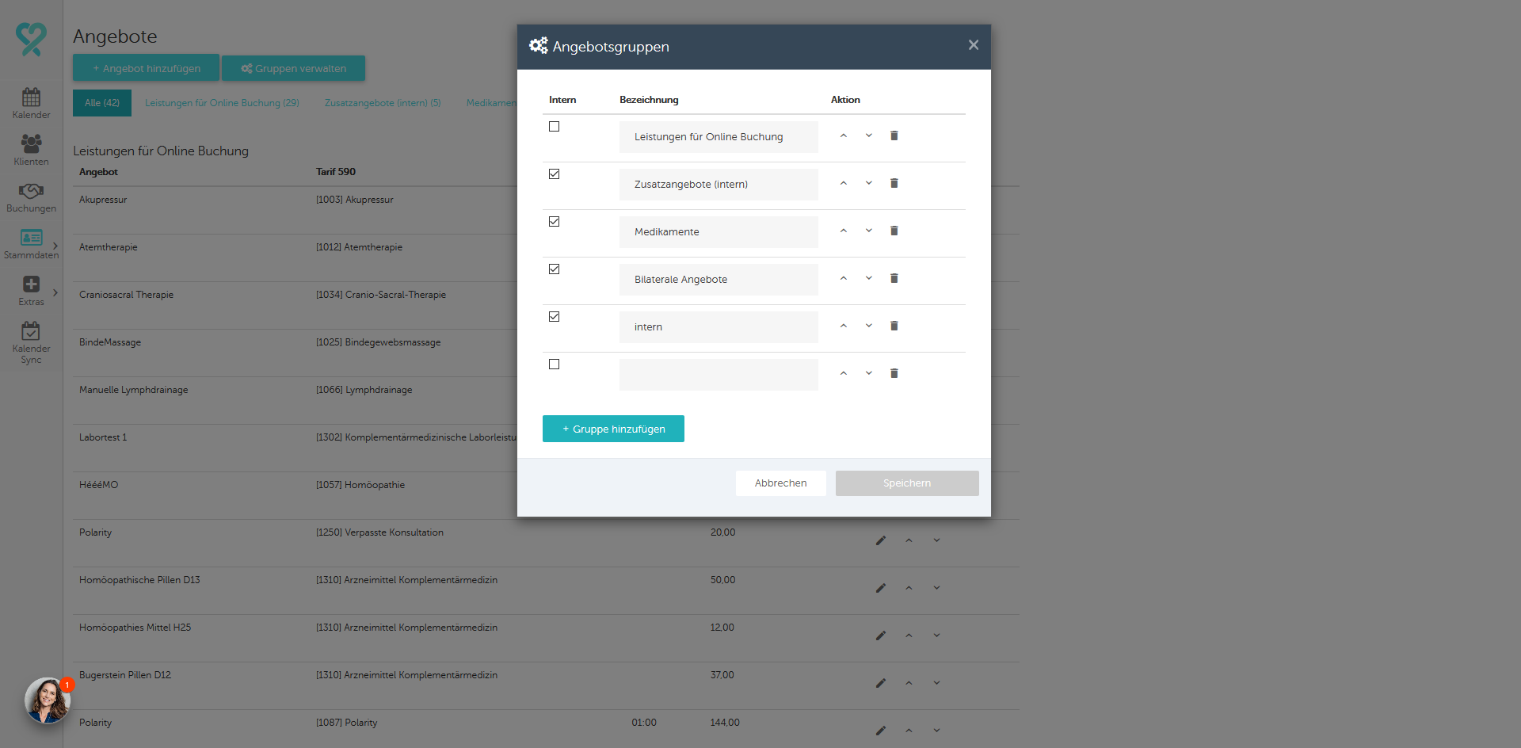Expand the Extras submenu
This screenshot has width=1521, height=748.
click(x=55, y=292)
